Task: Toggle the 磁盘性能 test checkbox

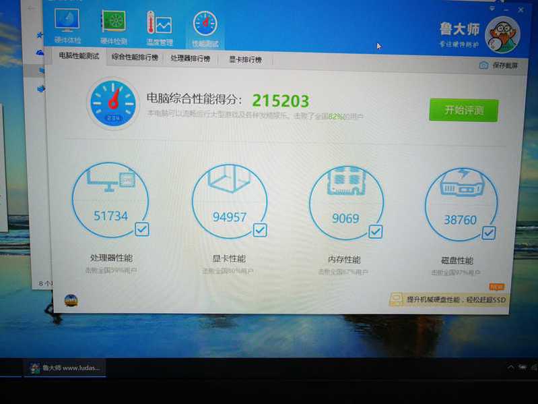Action: click(488, 233)
